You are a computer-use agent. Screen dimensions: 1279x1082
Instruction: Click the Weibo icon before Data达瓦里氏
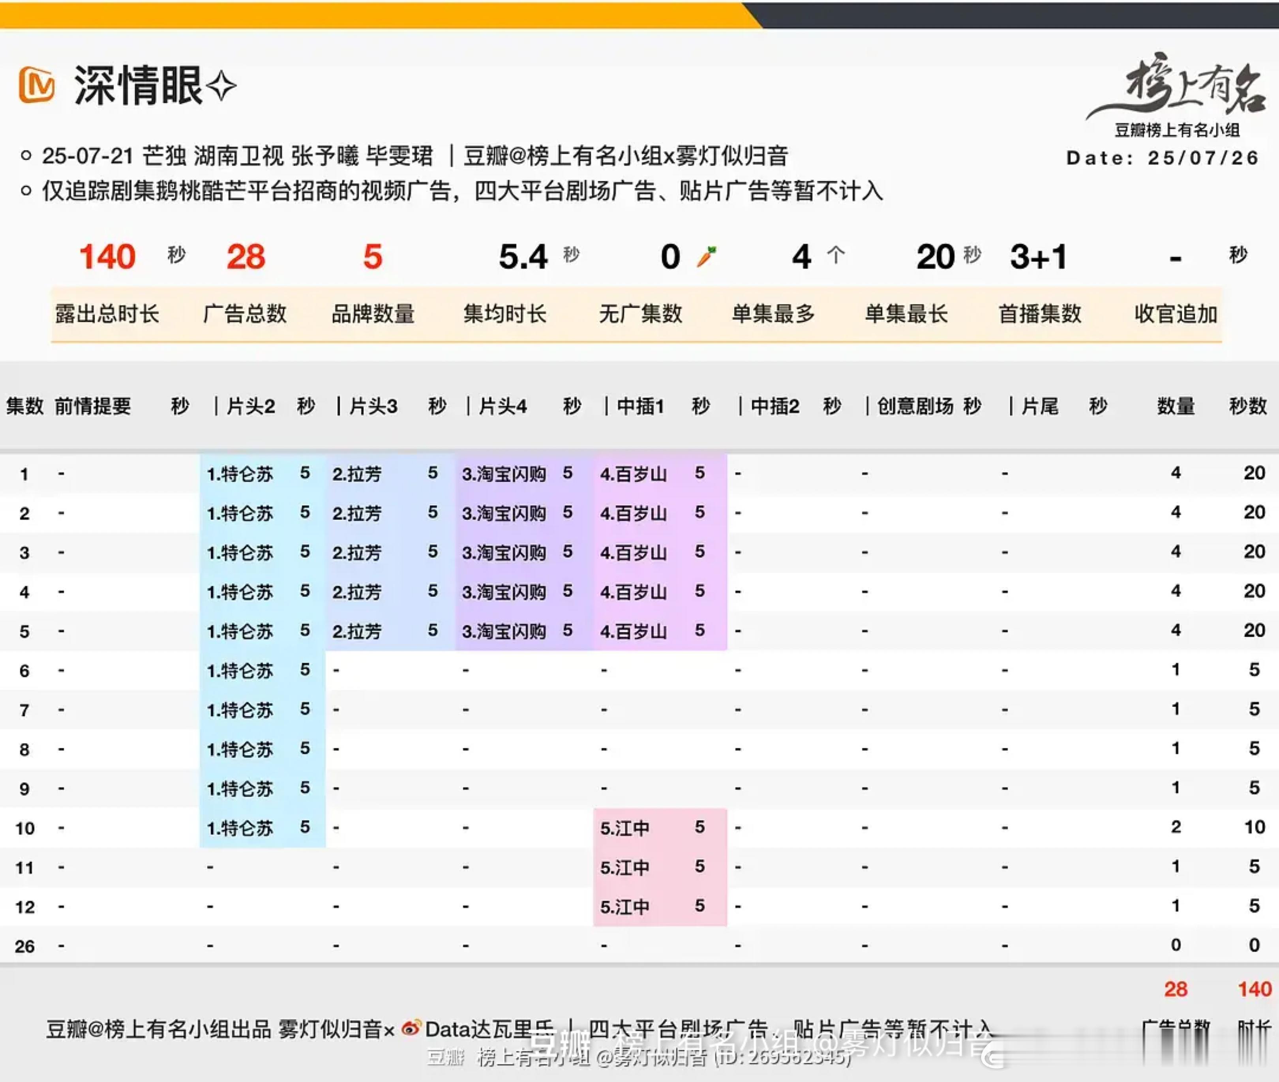pos(411,1028)
